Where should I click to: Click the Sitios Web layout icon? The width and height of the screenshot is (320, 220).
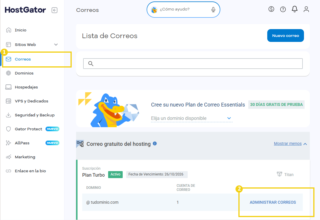point(8,45)
